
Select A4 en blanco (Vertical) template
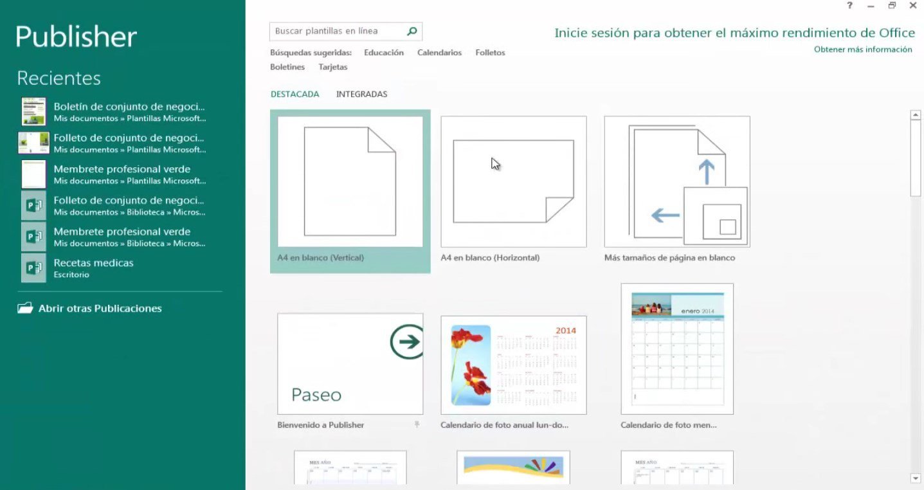tap(350, 182)
